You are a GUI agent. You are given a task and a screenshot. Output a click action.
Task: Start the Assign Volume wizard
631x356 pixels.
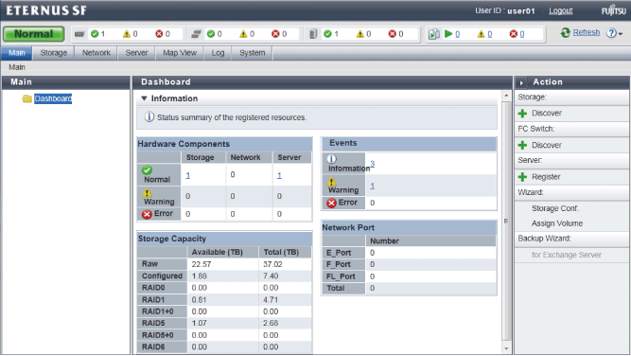click(x=557, y=223)
